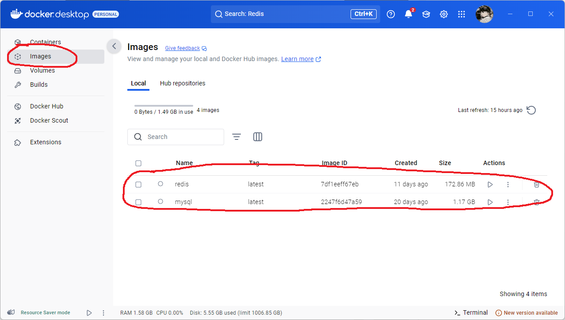Toggle the select-all images checkbox
Screen dimensions: 565x320
pos(138,163)
